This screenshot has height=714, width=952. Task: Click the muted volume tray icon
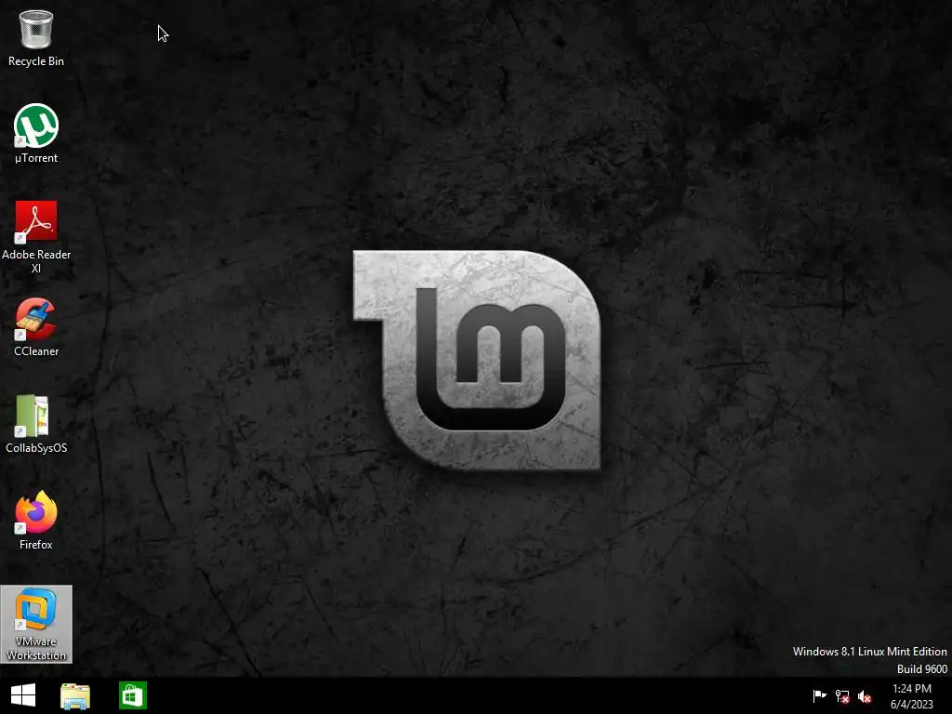click(x=865, y=696)
